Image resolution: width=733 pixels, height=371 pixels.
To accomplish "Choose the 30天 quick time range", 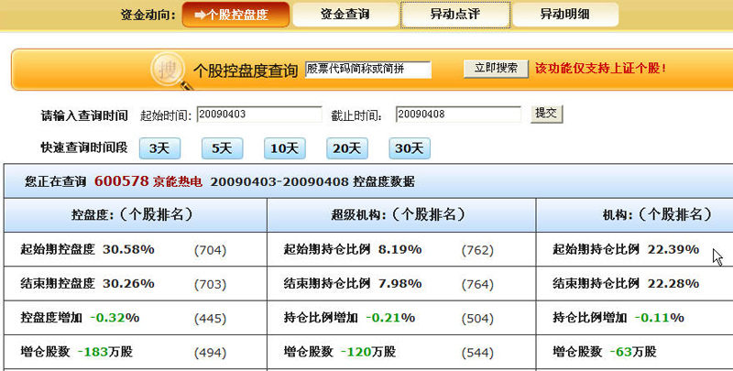I will [409, 147].
